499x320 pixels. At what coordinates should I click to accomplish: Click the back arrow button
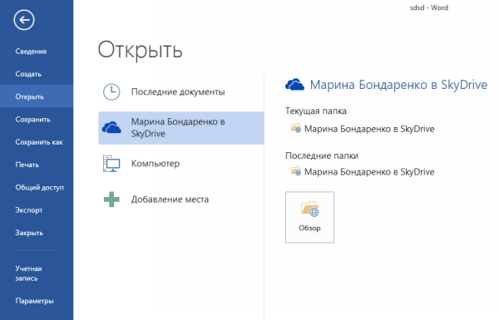[x=24, y=20]
